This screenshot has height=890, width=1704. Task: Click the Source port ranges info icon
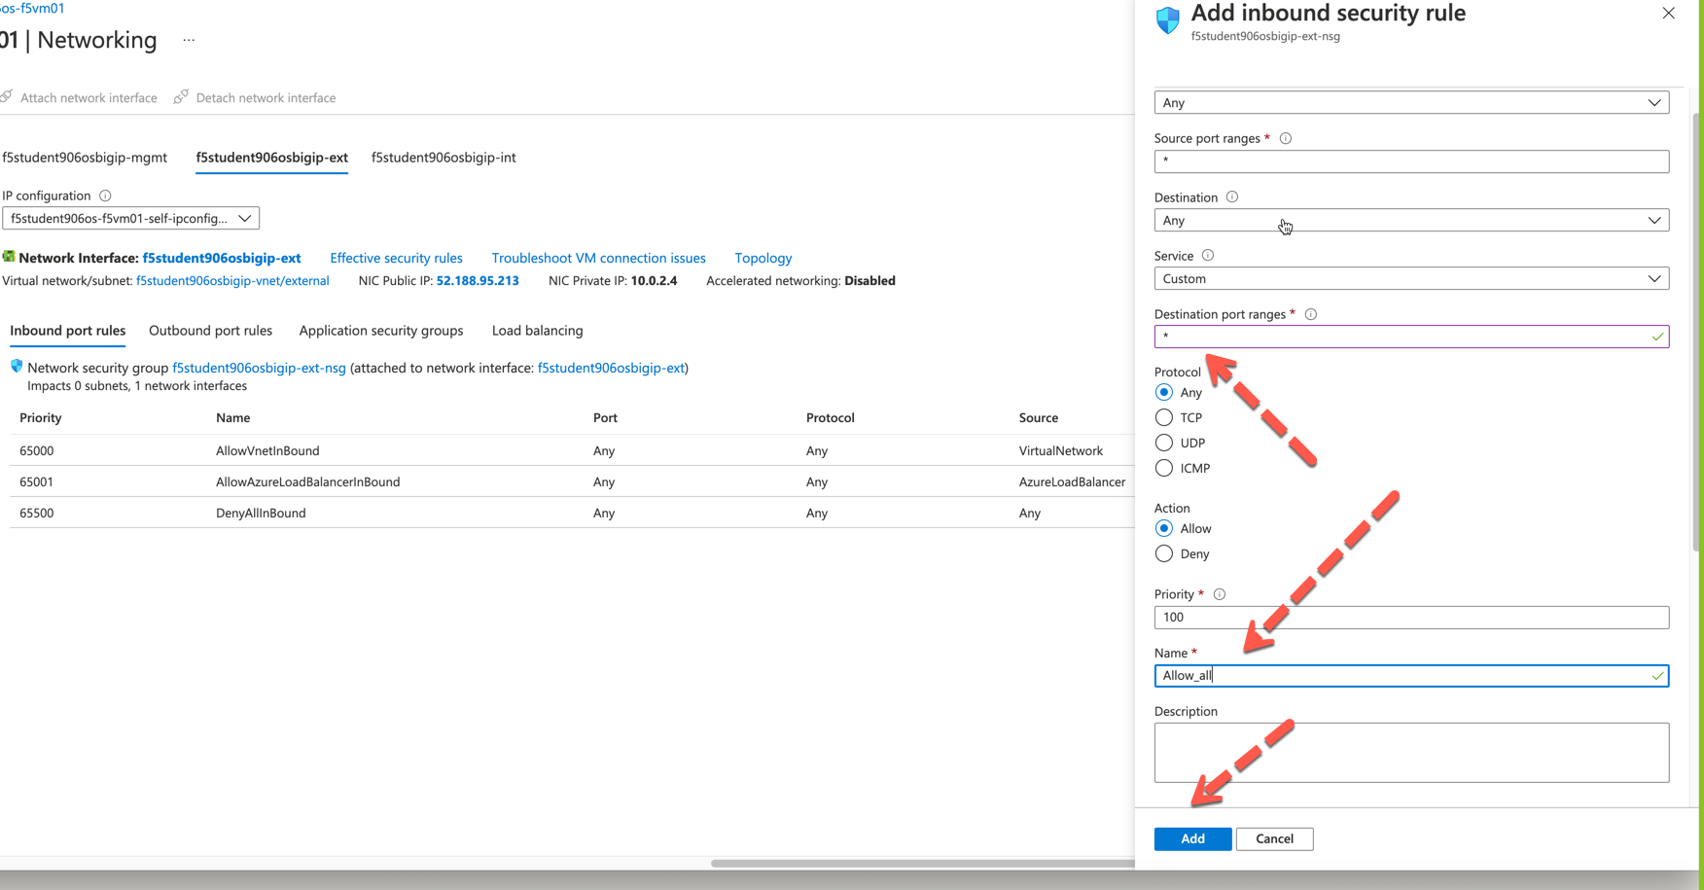point(1286,138)
